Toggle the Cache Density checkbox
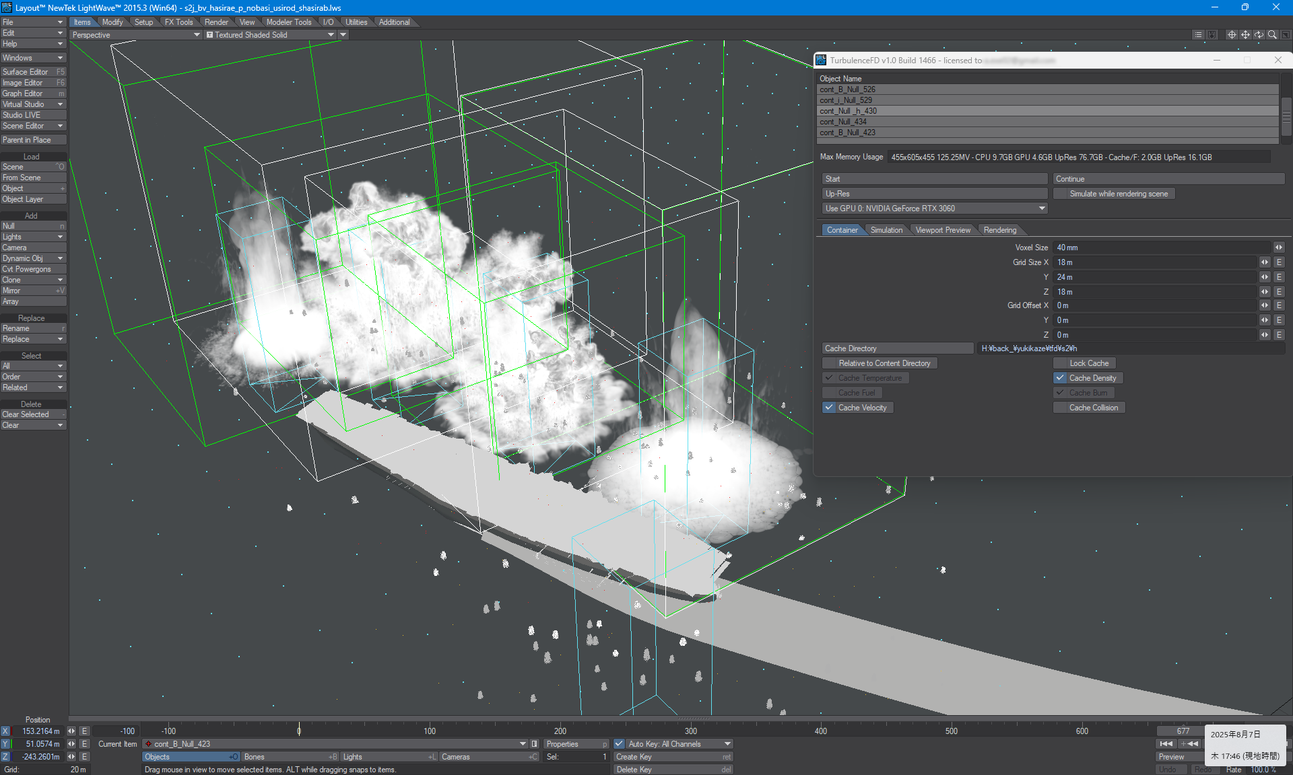 [1061, 378]
